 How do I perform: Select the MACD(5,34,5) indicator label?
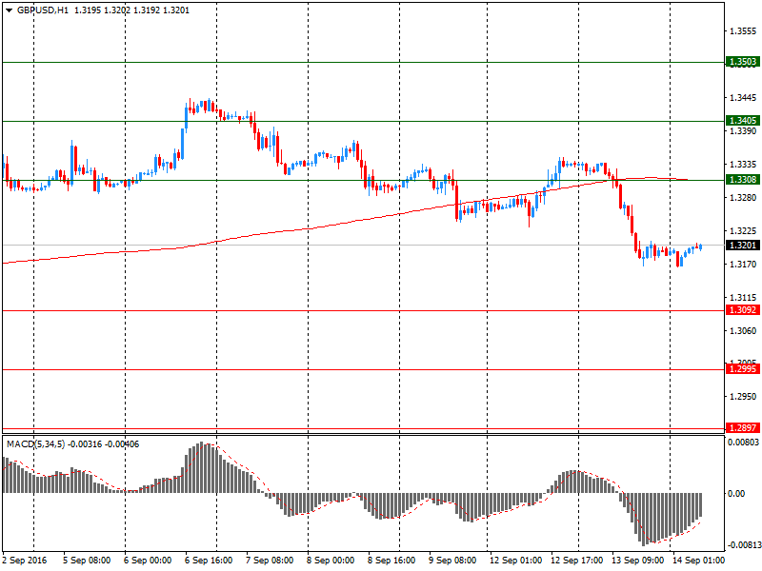(35, 444)
